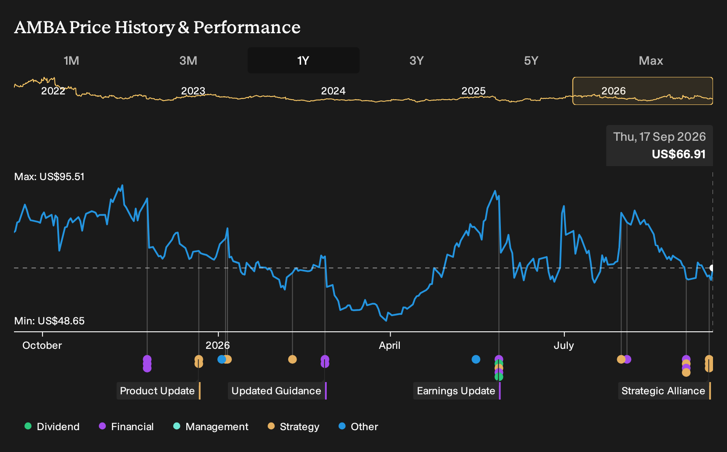Screen dimensions: 727x452
Task: Click the April axis label
Action: tap(390, 345)
